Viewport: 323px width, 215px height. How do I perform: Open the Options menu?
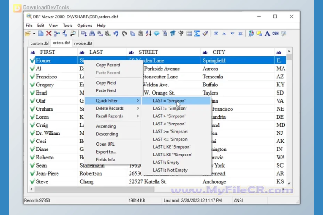[84, 26]
